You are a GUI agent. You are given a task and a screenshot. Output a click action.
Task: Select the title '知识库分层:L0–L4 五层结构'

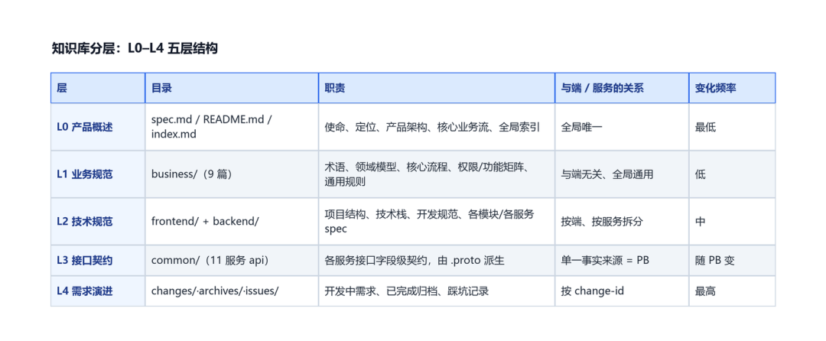pyautogui.click(x=135, y=49)
